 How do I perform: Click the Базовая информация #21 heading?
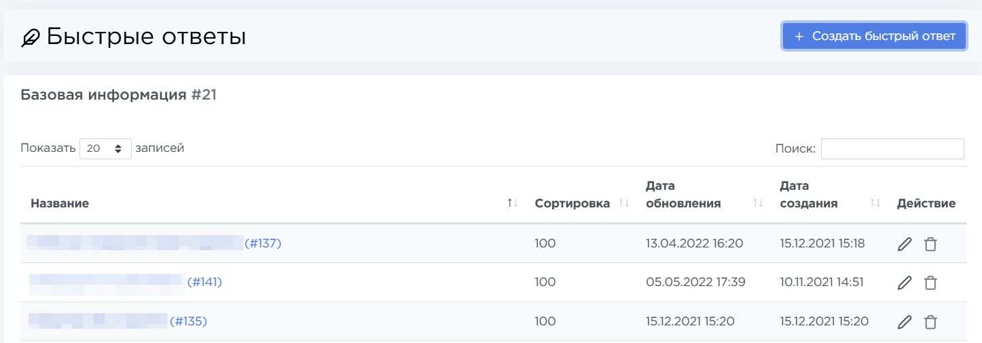tap(118, 96)
